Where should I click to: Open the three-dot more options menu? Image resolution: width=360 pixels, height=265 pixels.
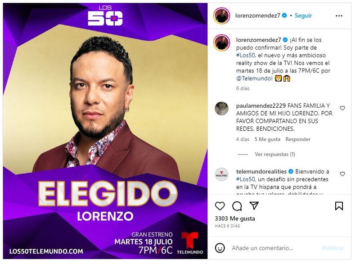pos(339,16)
